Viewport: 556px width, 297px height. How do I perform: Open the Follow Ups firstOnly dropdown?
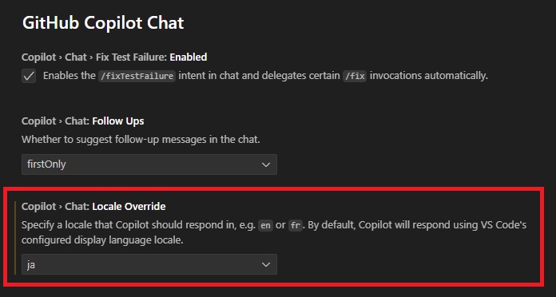[149, 164]
